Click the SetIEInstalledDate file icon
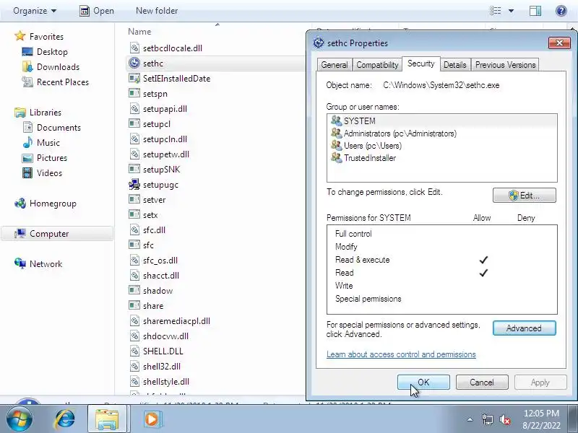 coord(134,78)
